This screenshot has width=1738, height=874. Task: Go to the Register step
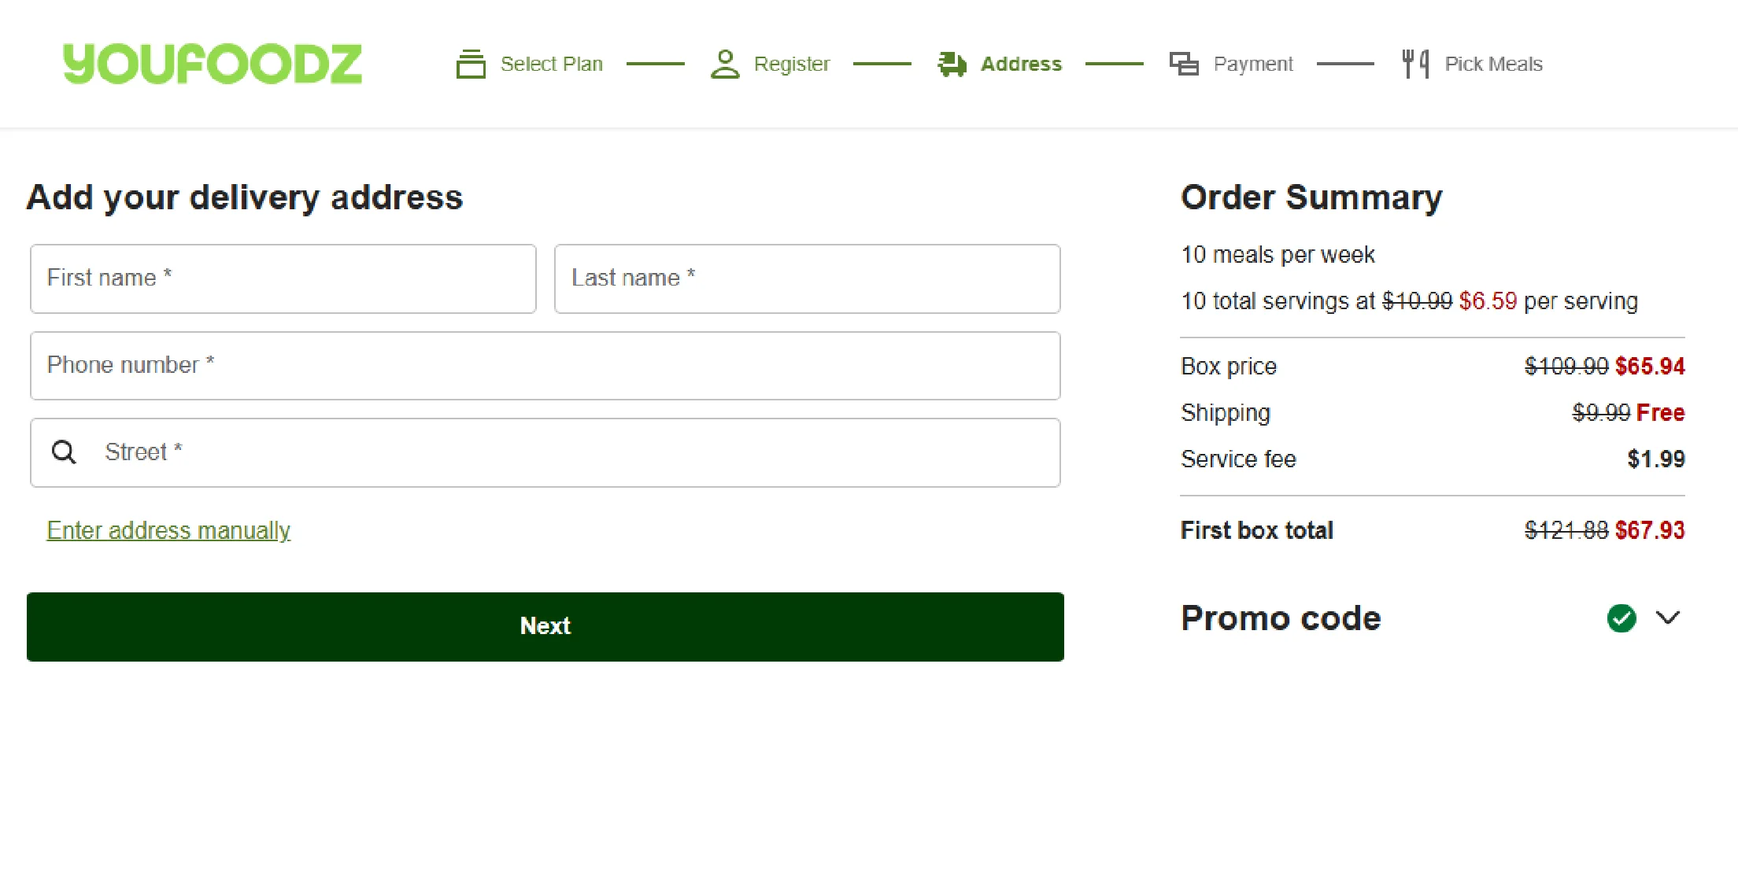coord(792,64)
